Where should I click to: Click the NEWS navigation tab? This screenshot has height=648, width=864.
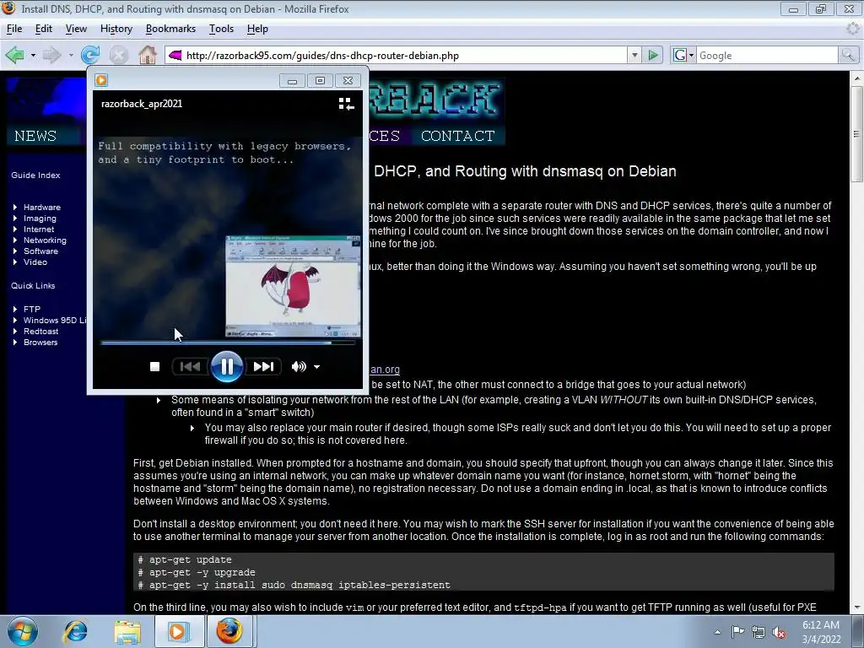35,136
